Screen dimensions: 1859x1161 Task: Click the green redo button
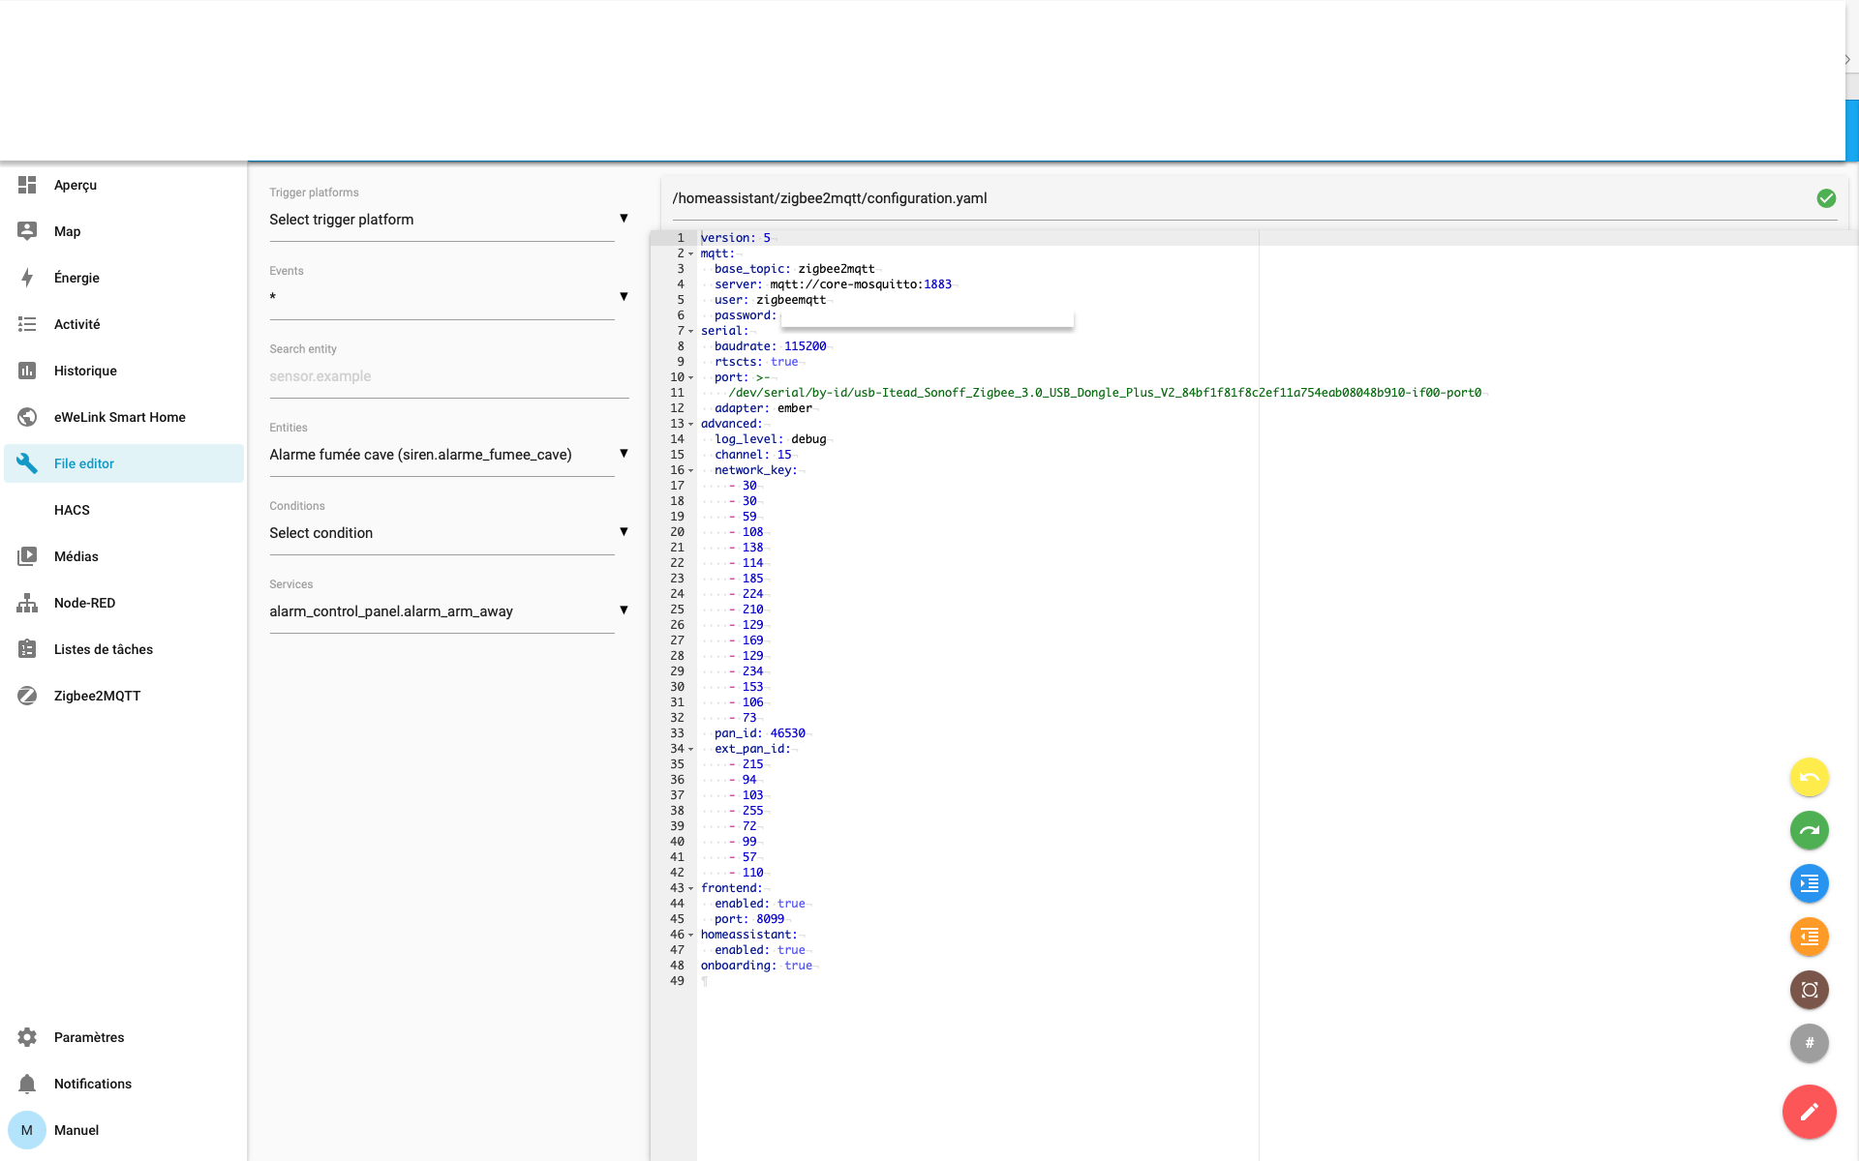[1809, 830]
